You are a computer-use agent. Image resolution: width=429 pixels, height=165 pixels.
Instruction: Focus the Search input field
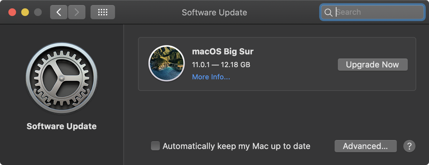point(378,12)
